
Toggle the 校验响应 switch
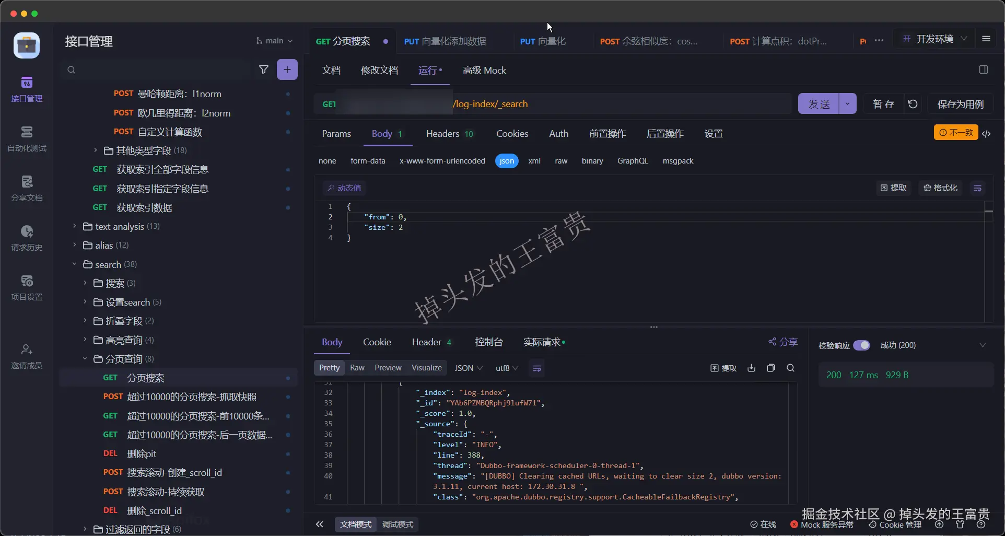point(861,345)
